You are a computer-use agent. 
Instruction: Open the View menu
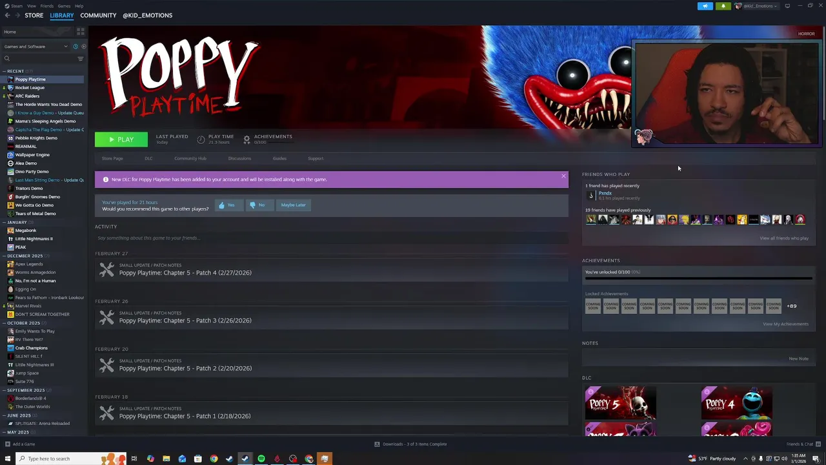pos(31,6)
